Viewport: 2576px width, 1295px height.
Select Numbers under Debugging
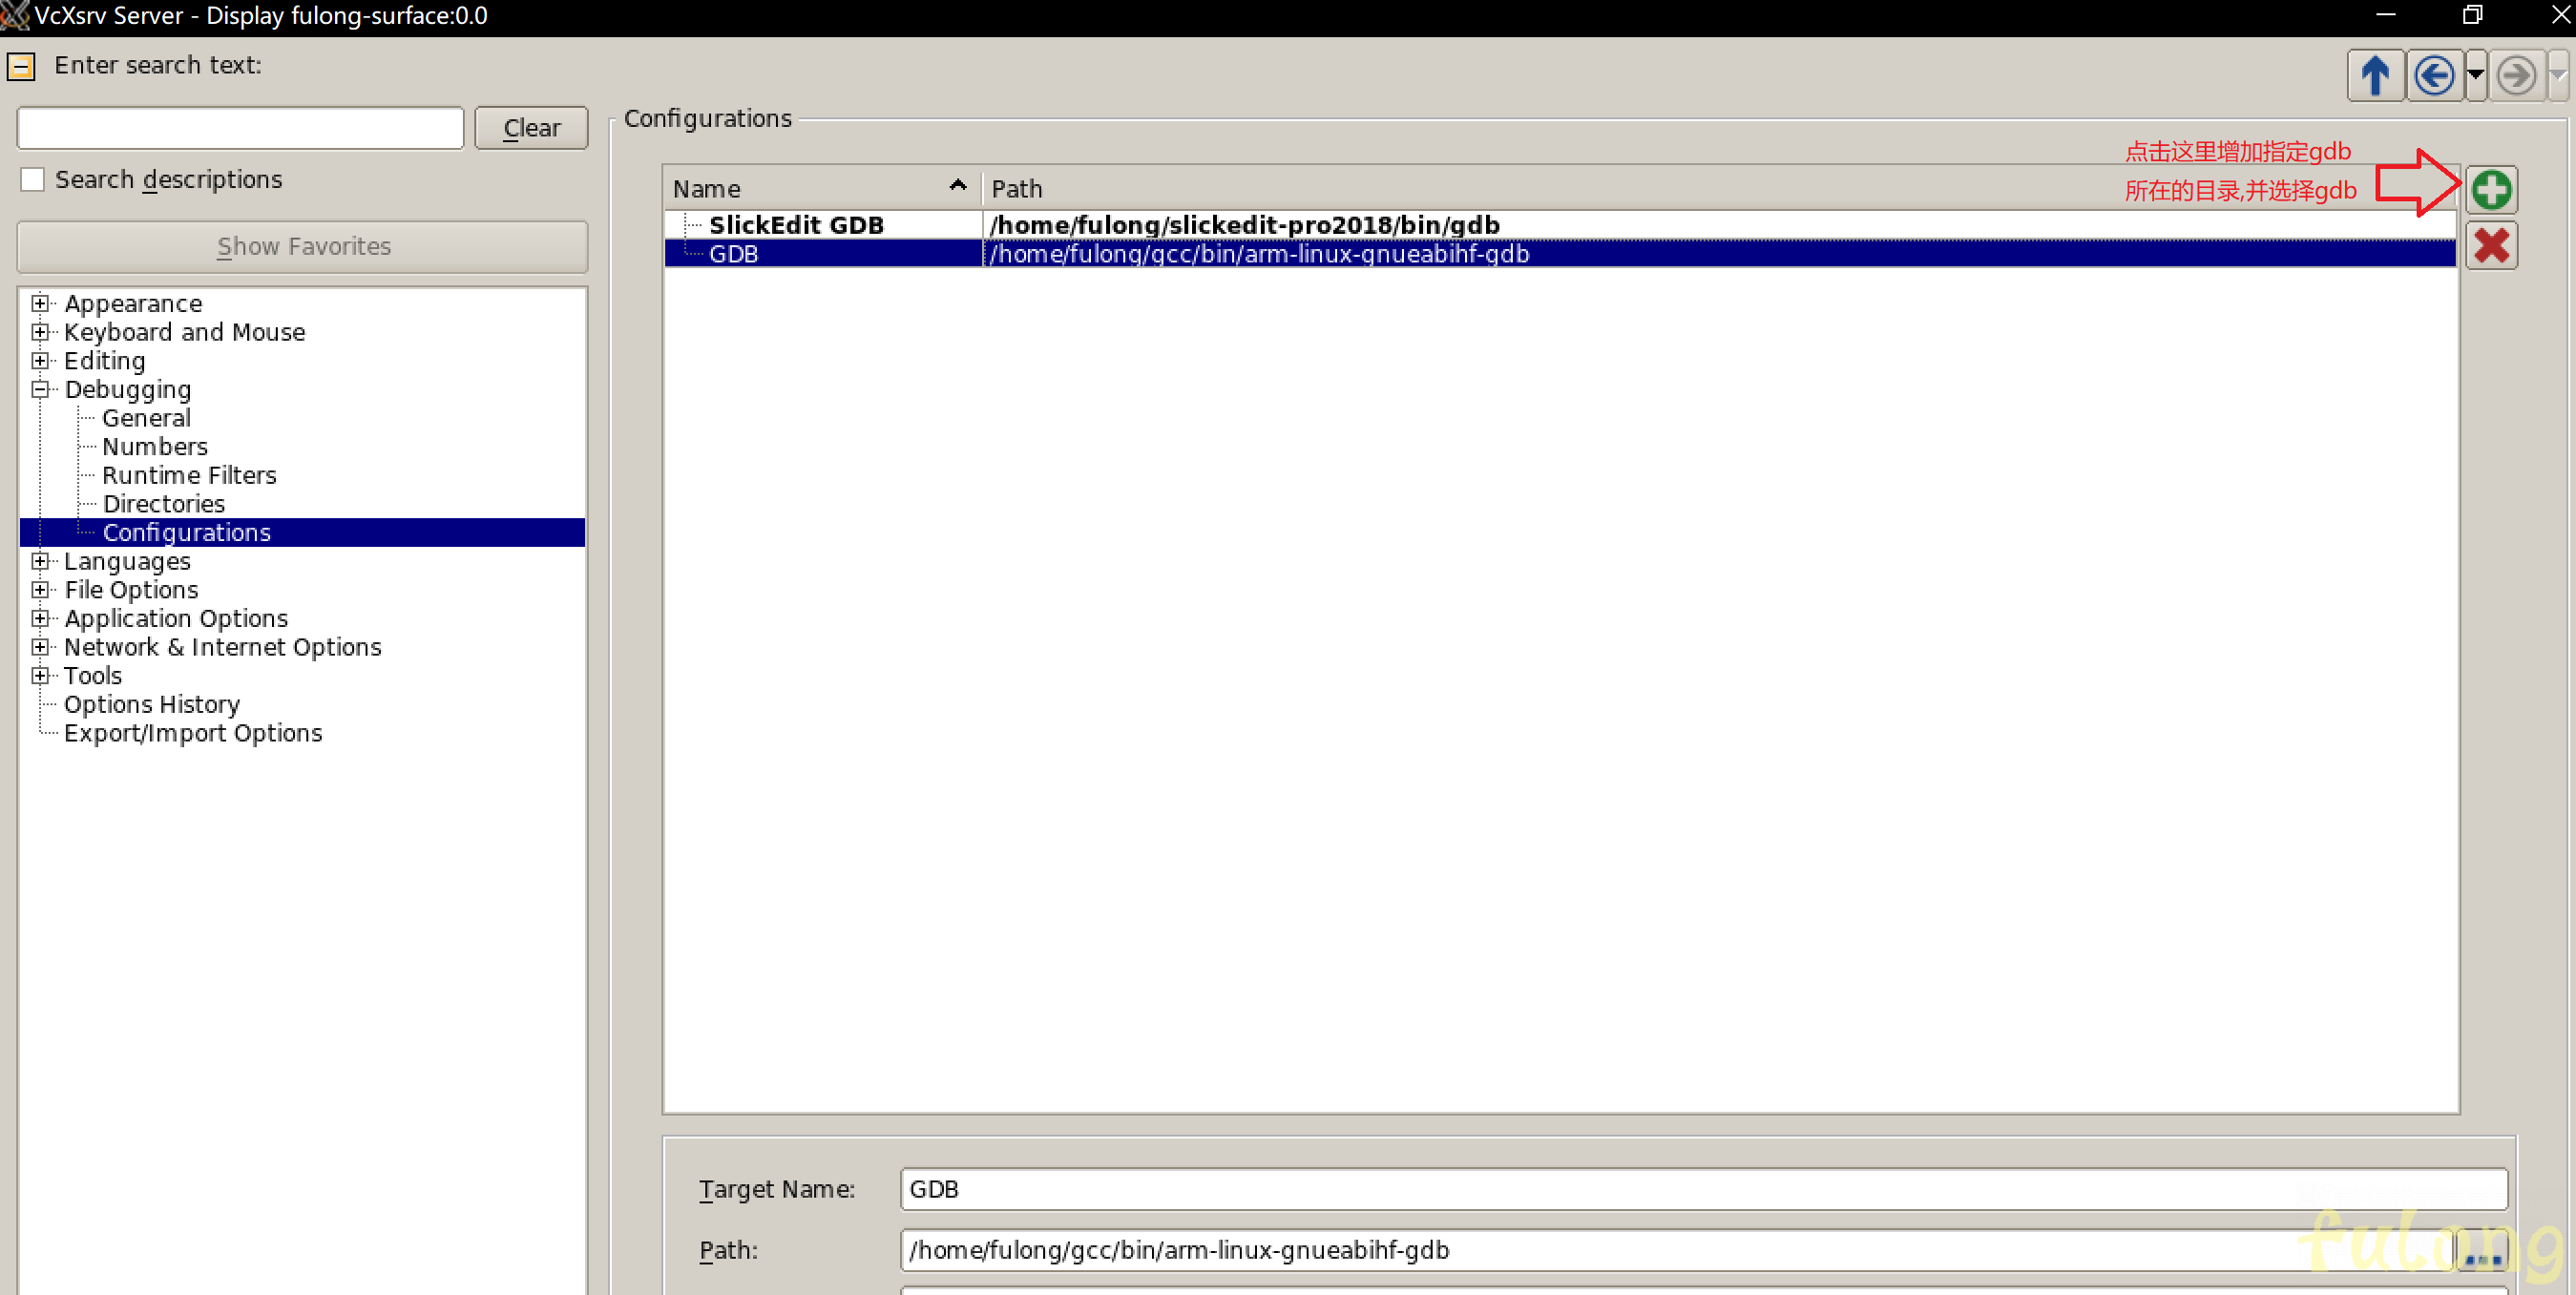point(155,447)
